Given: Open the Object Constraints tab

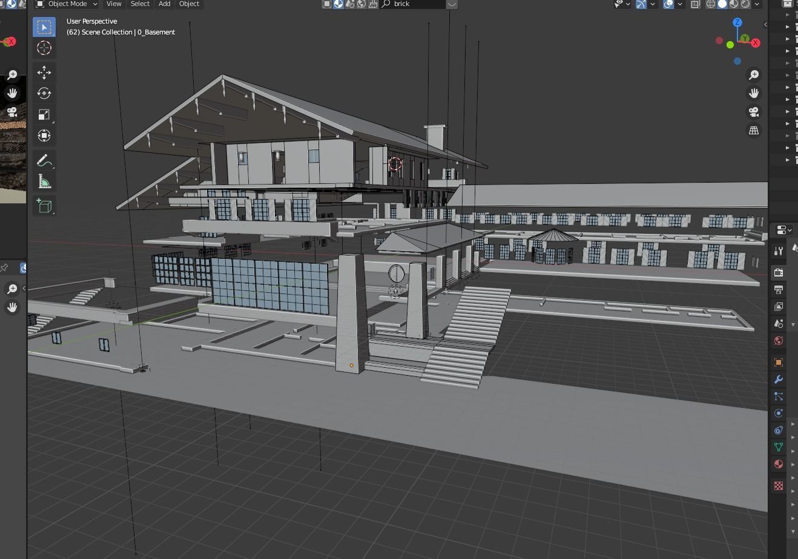Looking at the screenshot, I should tap(779, 430).
